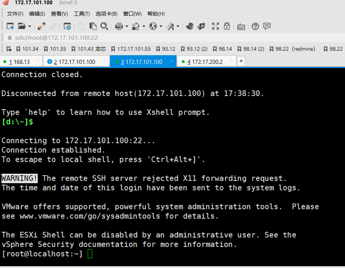Screen dimensions: 345x268
Task: Click the highlighted WARNING! text
Action: [x=20, y=178]
